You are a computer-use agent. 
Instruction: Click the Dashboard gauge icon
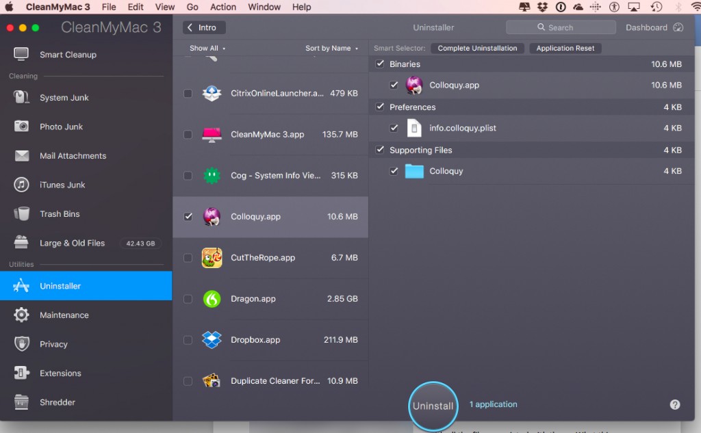678,27
